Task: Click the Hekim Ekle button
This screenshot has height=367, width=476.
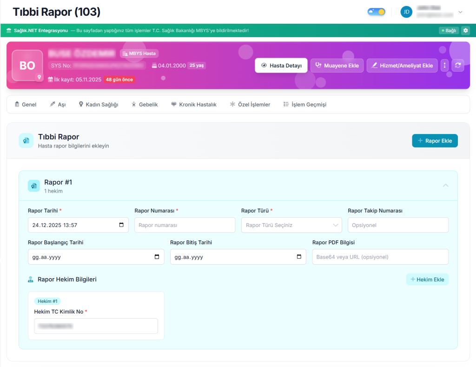Action: point(427,280)
